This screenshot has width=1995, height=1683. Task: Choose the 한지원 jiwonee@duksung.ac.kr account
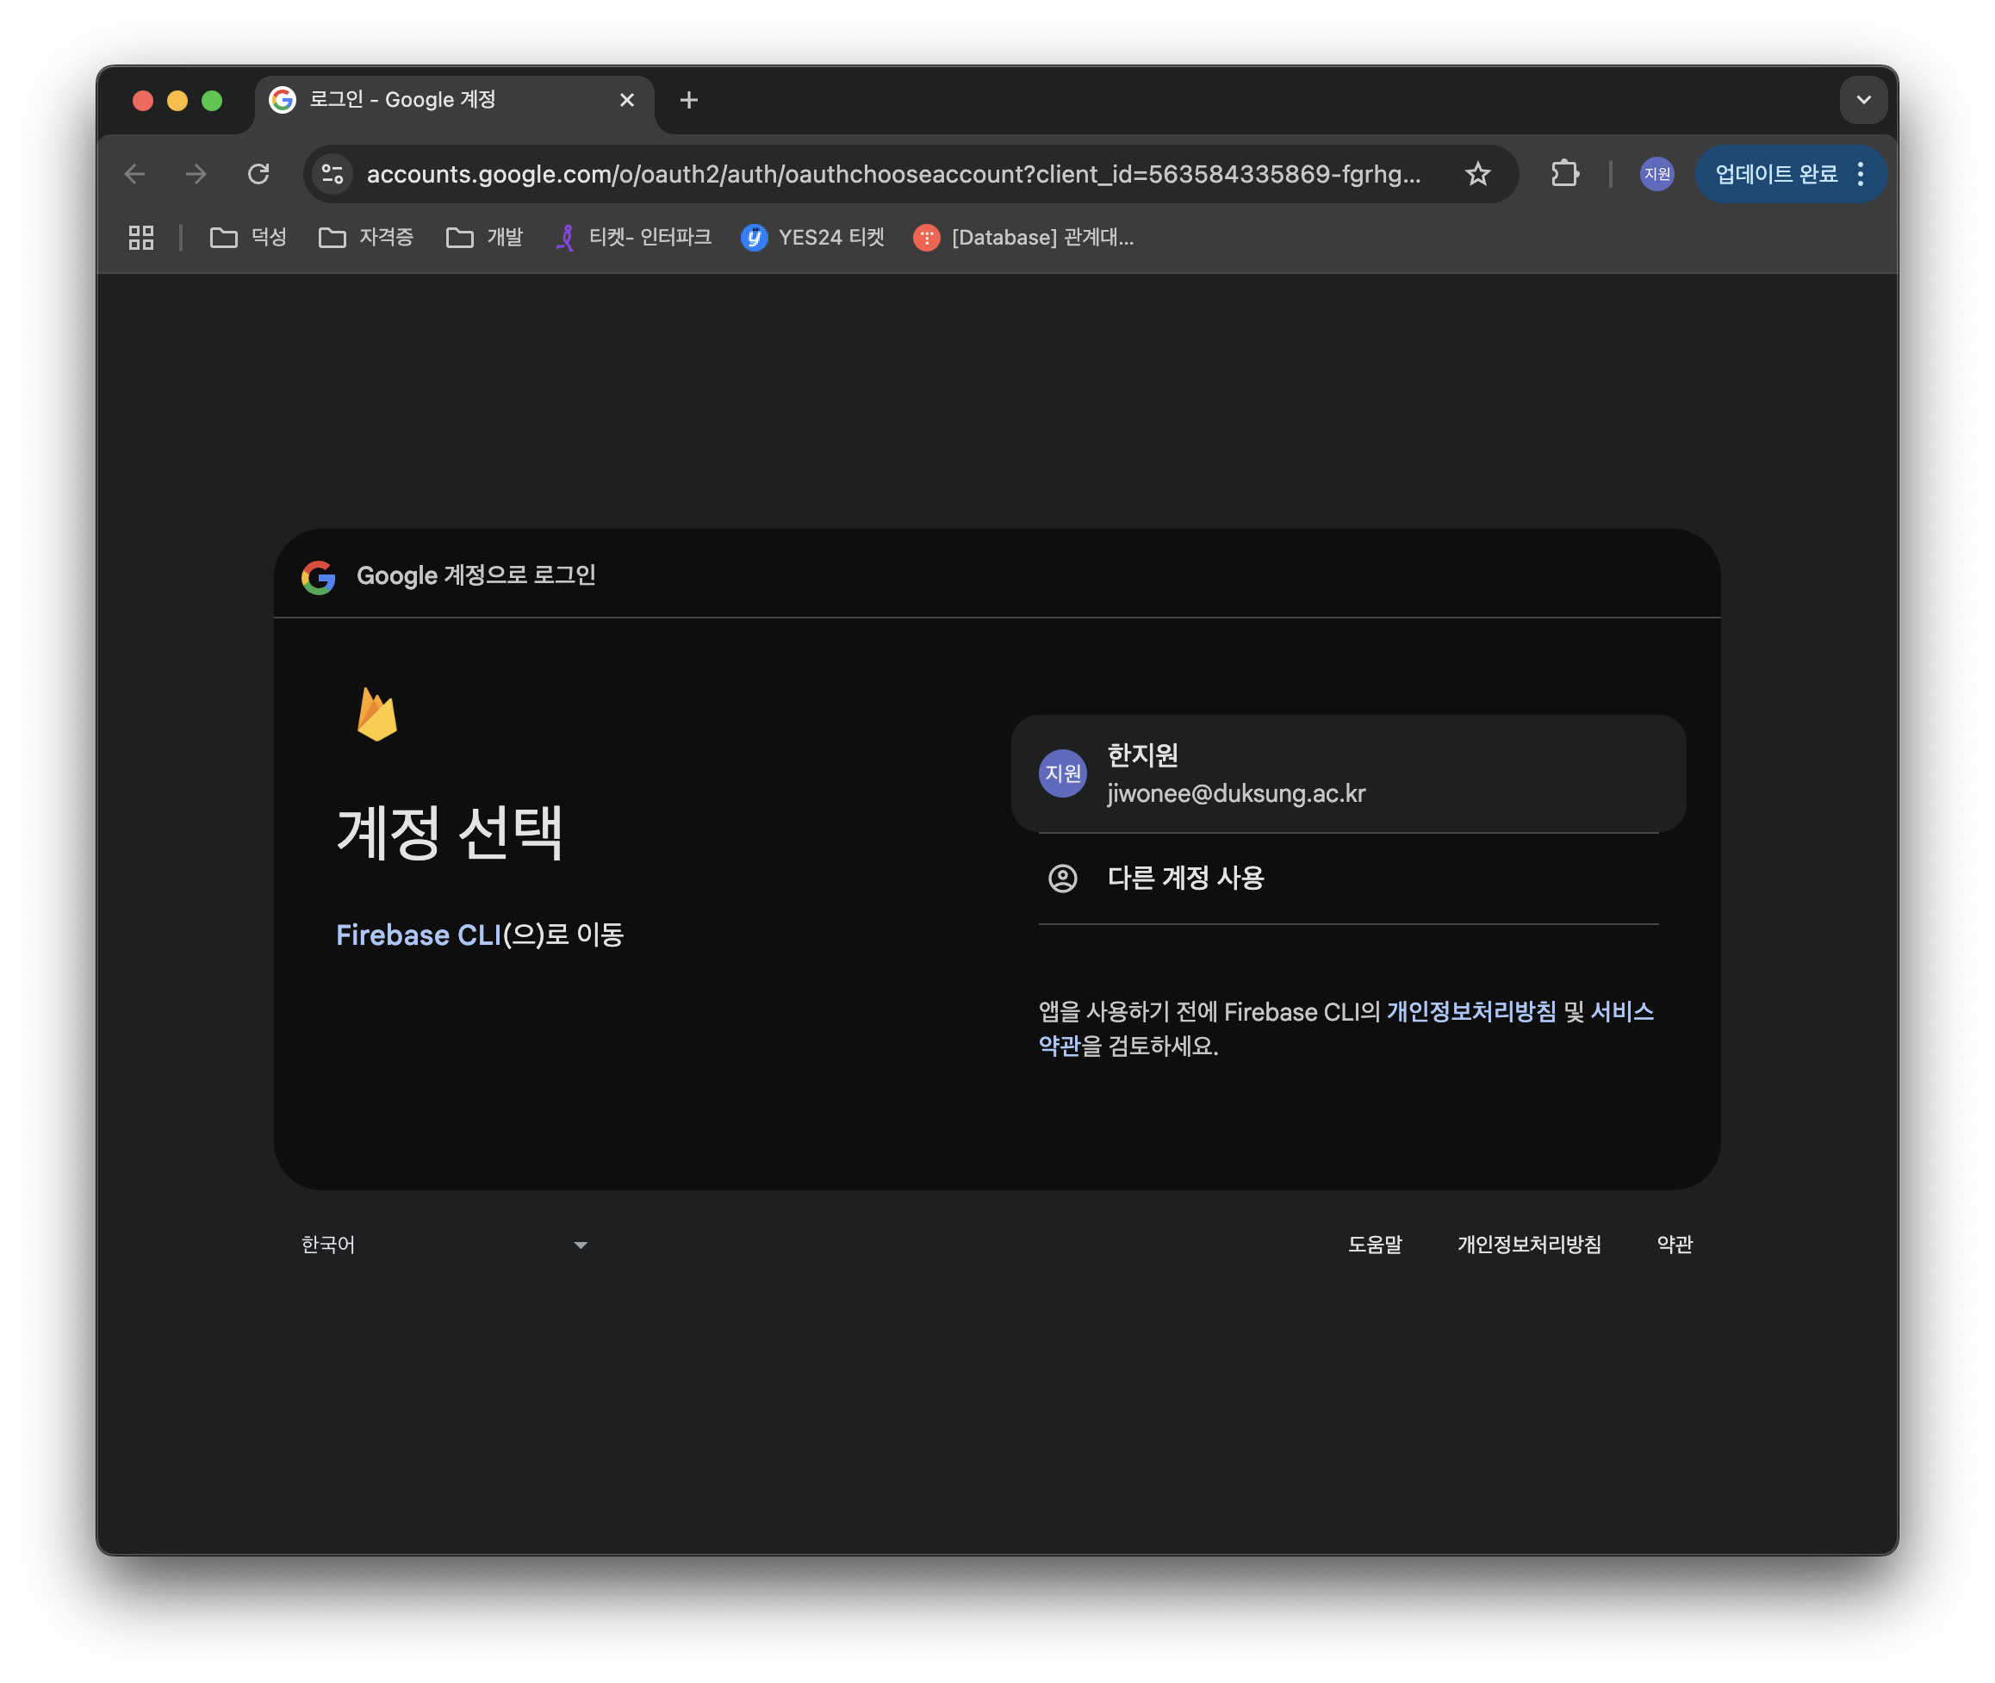[x=1347, y=773]
